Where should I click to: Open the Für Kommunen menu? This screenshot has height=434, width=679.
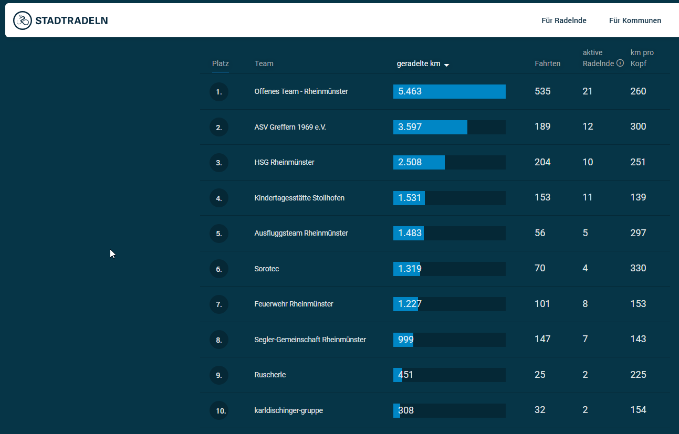pos(635,20)
